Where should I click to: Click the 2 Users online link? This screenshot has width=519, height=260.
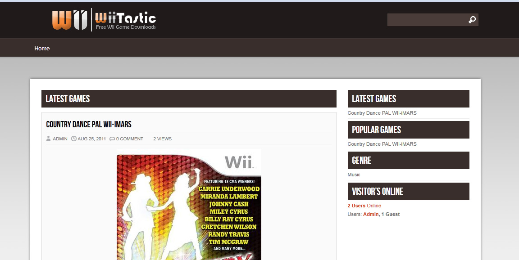tap(356, 206)
